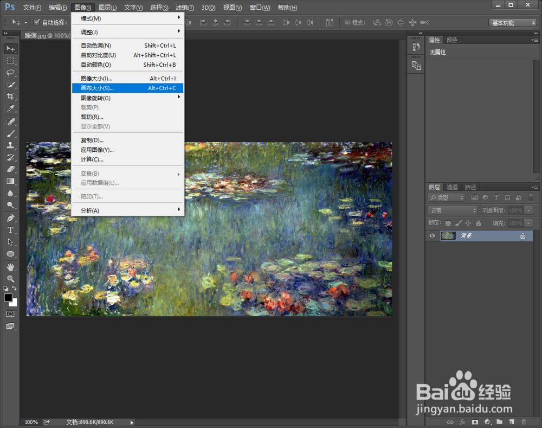
Task: Change screen mode icon in toolbox
Action: pos(10,326)
